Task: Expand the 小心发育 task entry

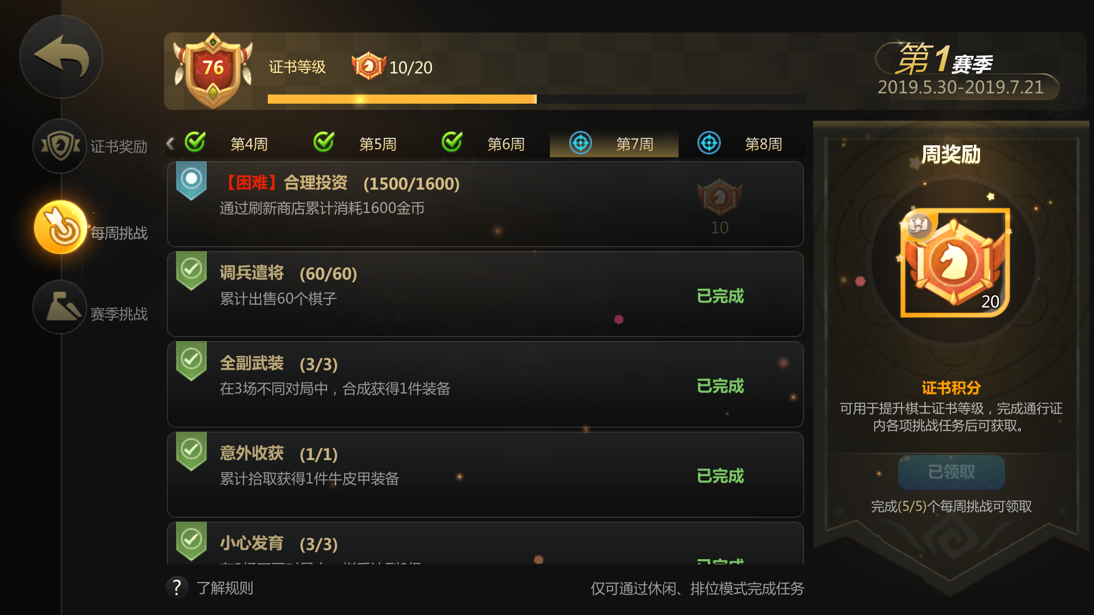Action: click(485, 543)
